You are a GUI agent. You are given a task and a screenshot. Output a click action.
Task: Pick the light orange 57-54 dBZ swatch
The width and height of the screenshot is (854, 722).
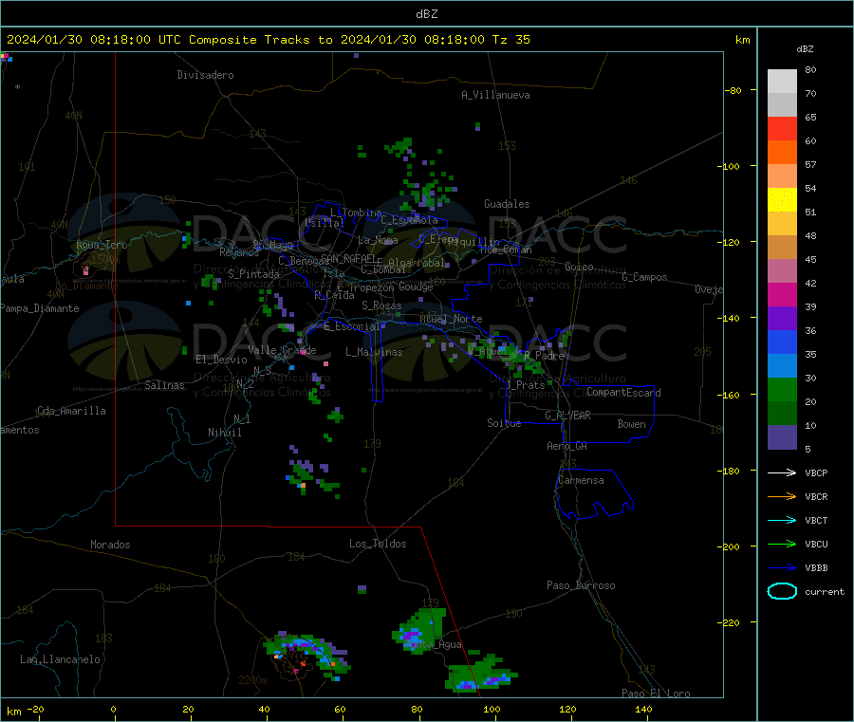(x=782, y=176)
